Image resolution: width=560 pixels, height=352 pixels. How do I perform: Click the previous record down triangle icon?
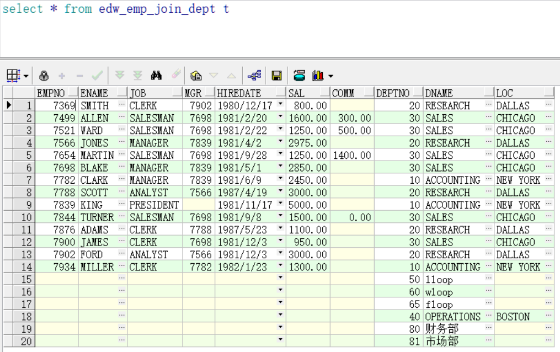(x=214, y=76)
